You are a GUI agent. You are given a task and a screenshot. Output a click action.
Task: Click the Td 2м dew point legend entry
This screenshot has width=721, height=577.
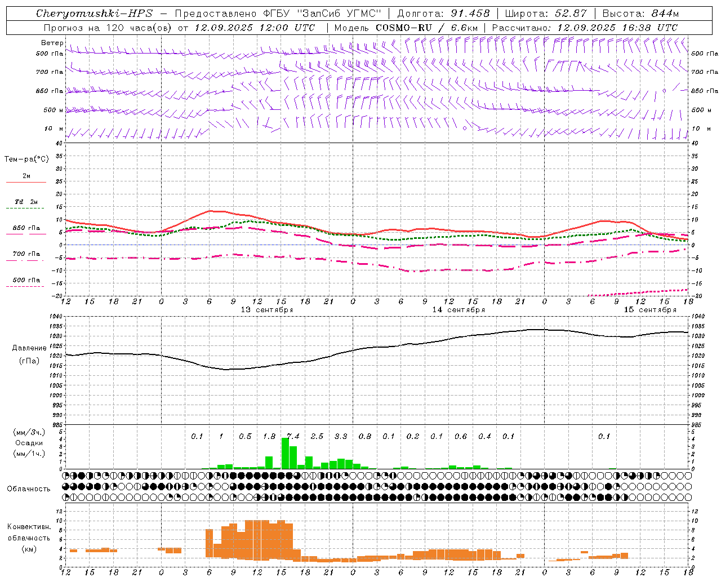pyautogui.click(x=26, y=202)
